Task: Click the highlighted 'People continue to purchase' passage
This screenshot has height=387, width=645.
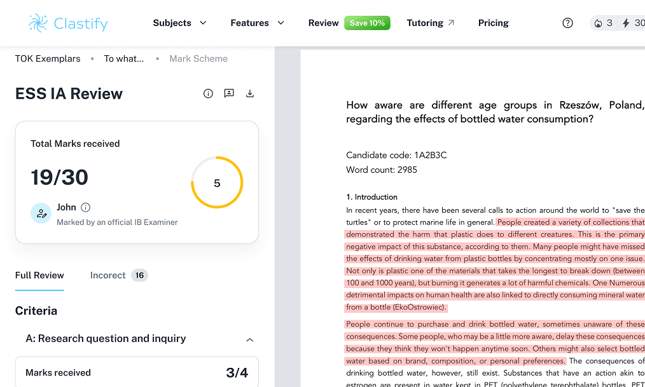Action: tap(496, 343)
